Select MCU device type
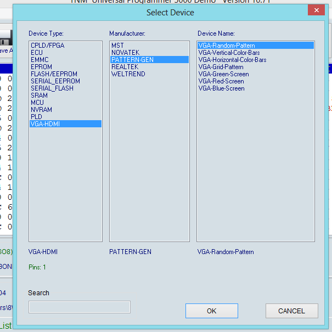 (65, 103)
